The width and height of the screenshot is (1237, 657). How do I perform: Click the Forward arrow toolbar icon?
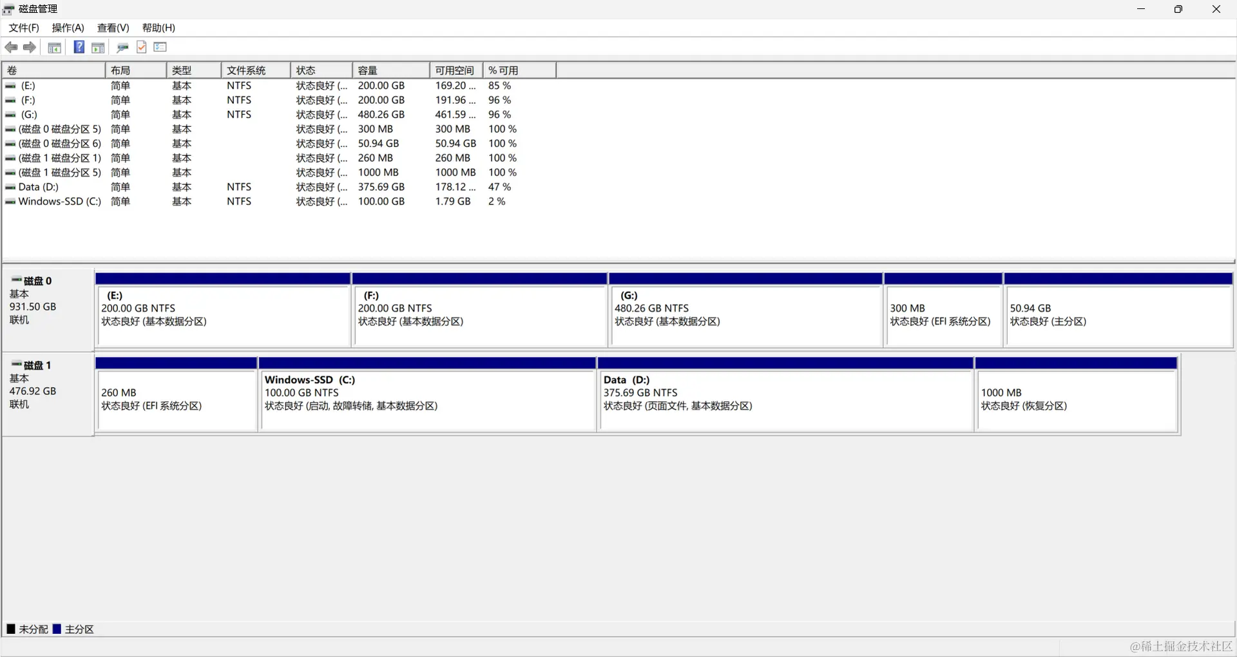(x=30, y=47)
